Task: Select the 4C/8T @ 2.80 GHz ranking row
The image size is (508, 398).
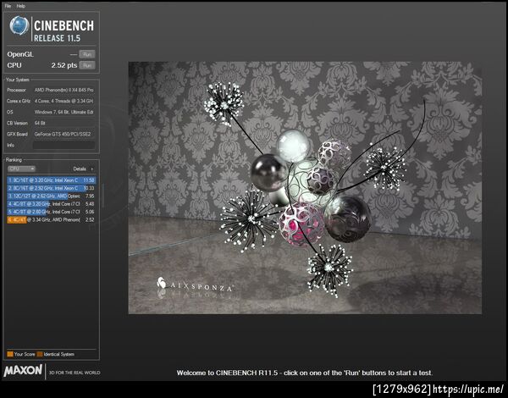Action: [51, 212]
